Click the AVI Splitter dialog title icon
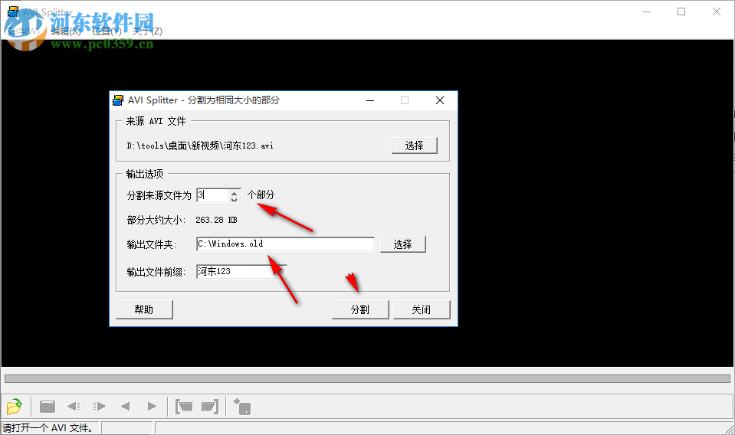Viewport: 735px width, 435px height. coord(118,100)
